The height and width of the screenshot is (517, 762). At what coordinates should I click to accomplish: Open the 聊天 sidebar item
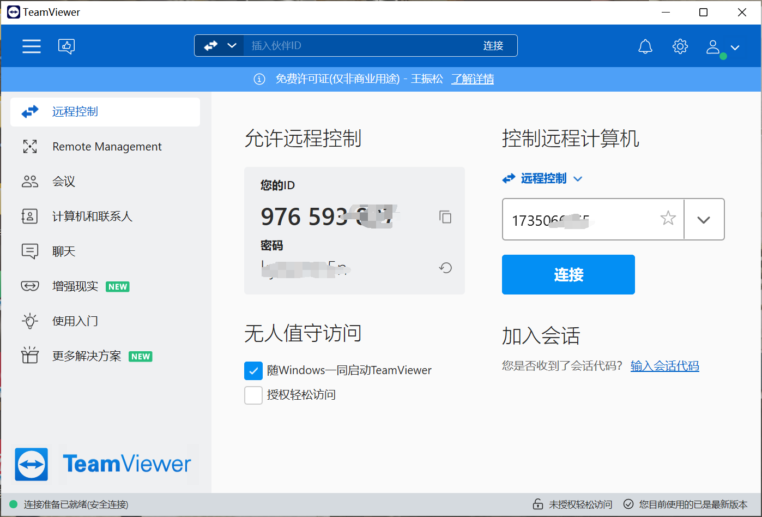click(105, 251)
